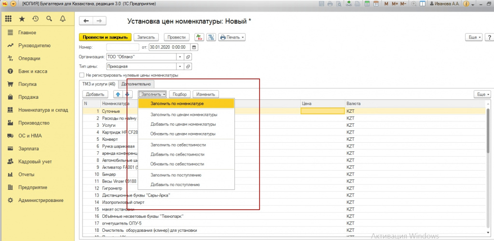Click the M+ memory add button
This screenshot has height=241, width=494.
click(x=395, y=4)
